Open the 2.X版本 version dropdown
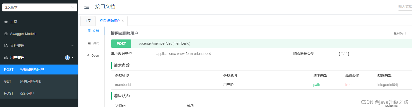Image resolution: width=412 pixels, height=107 pixels. [40, 7]
